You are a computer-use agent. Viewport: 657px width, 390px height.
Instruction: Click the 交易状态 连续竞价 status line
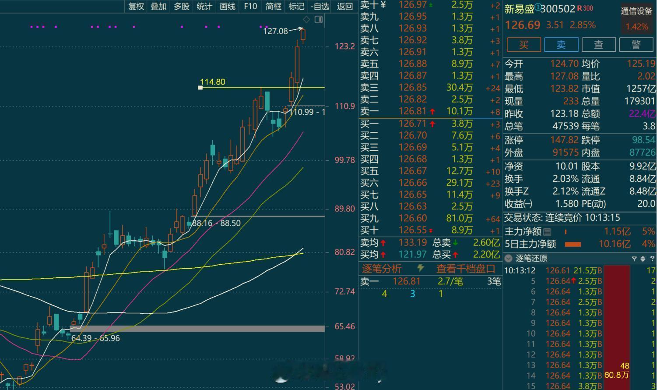pyautogui.click(x=562, y=218)
